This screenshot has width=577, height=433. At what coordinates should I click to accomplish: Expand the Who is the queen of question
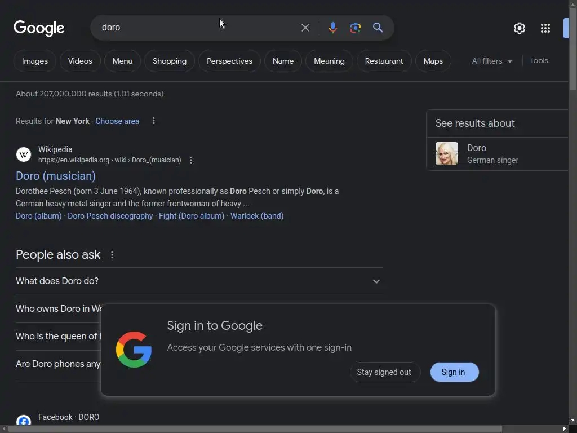point(58,337)
